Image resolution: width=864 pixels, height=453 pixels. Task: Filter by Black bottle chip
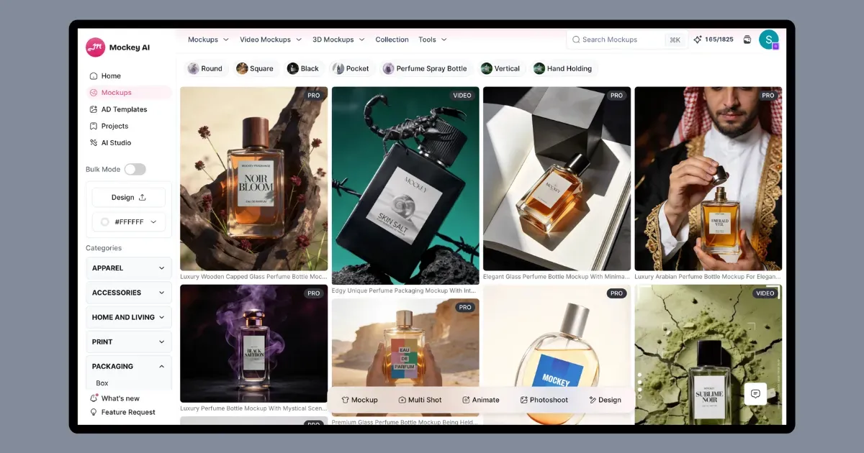click(x=303, y=68)
